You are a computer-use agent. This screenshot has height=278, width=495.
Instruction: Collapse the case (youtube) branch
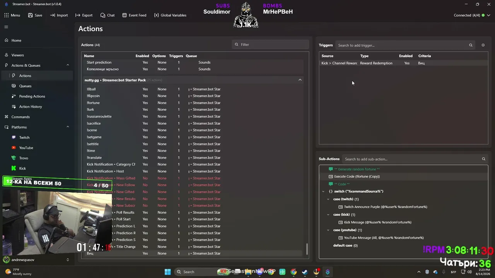coord(328,230)
